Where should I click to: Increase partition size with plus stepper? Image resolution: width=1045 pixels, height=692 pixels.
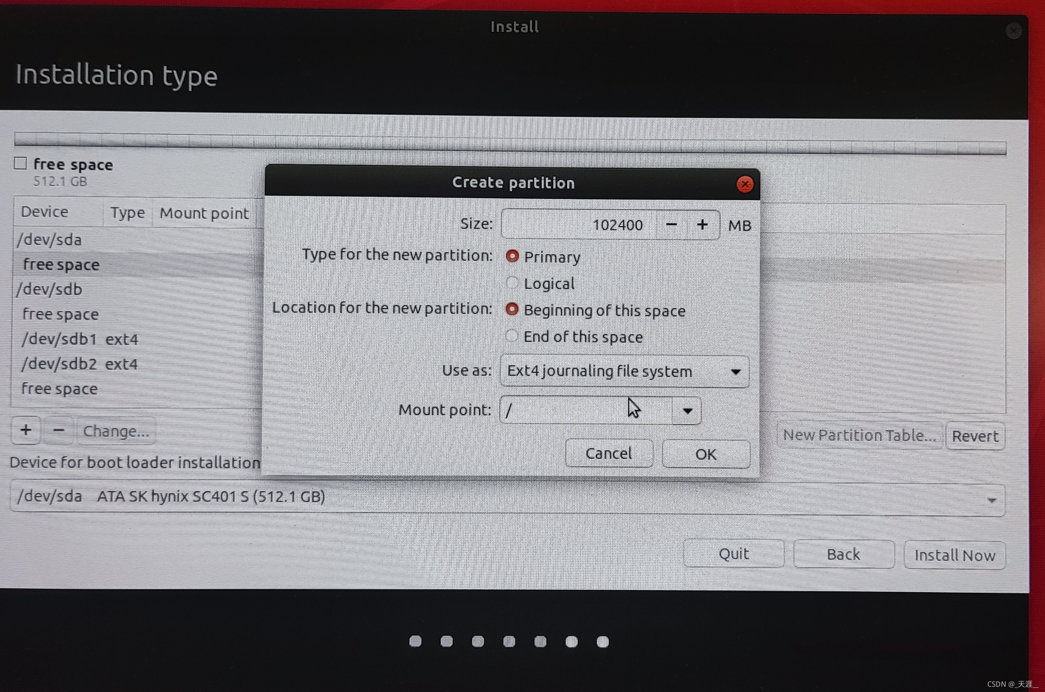pos(702,225)
